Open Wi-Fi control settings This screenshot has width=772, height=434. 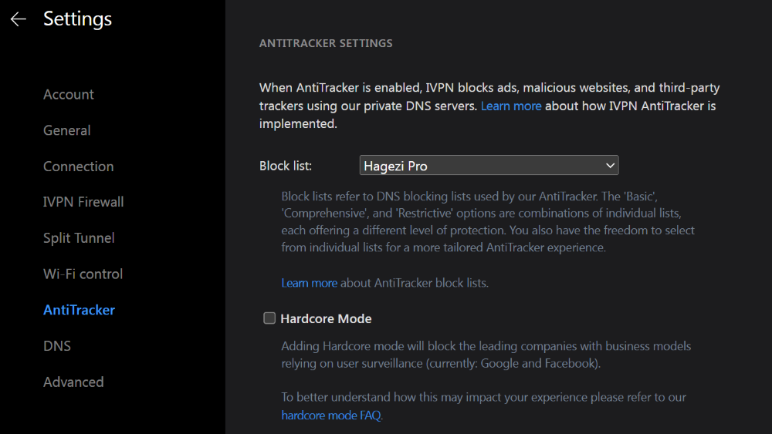click(83, 274)
